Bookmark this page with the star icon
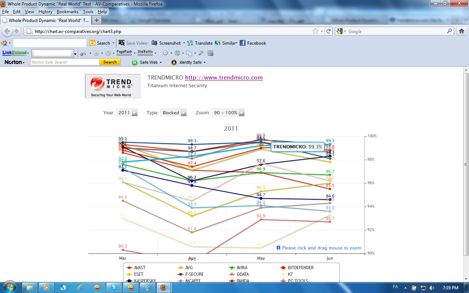Screen dimensions: 469x293 (x=315, y=31)
